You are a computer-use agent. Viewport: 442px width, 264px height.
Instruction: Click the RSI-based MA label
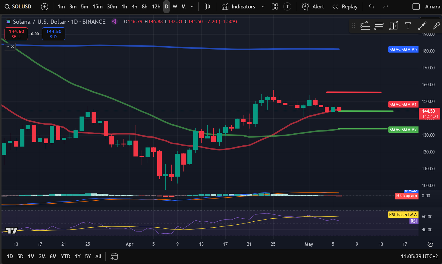pyautogui.click(x=403, y=214)
